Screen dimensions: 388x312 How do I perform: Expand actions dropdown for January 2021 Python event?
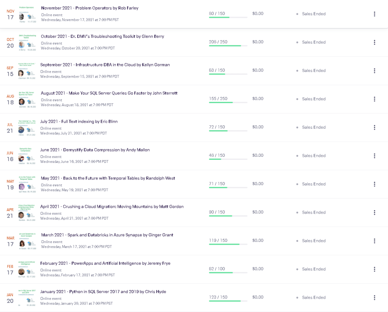[374, 298]
